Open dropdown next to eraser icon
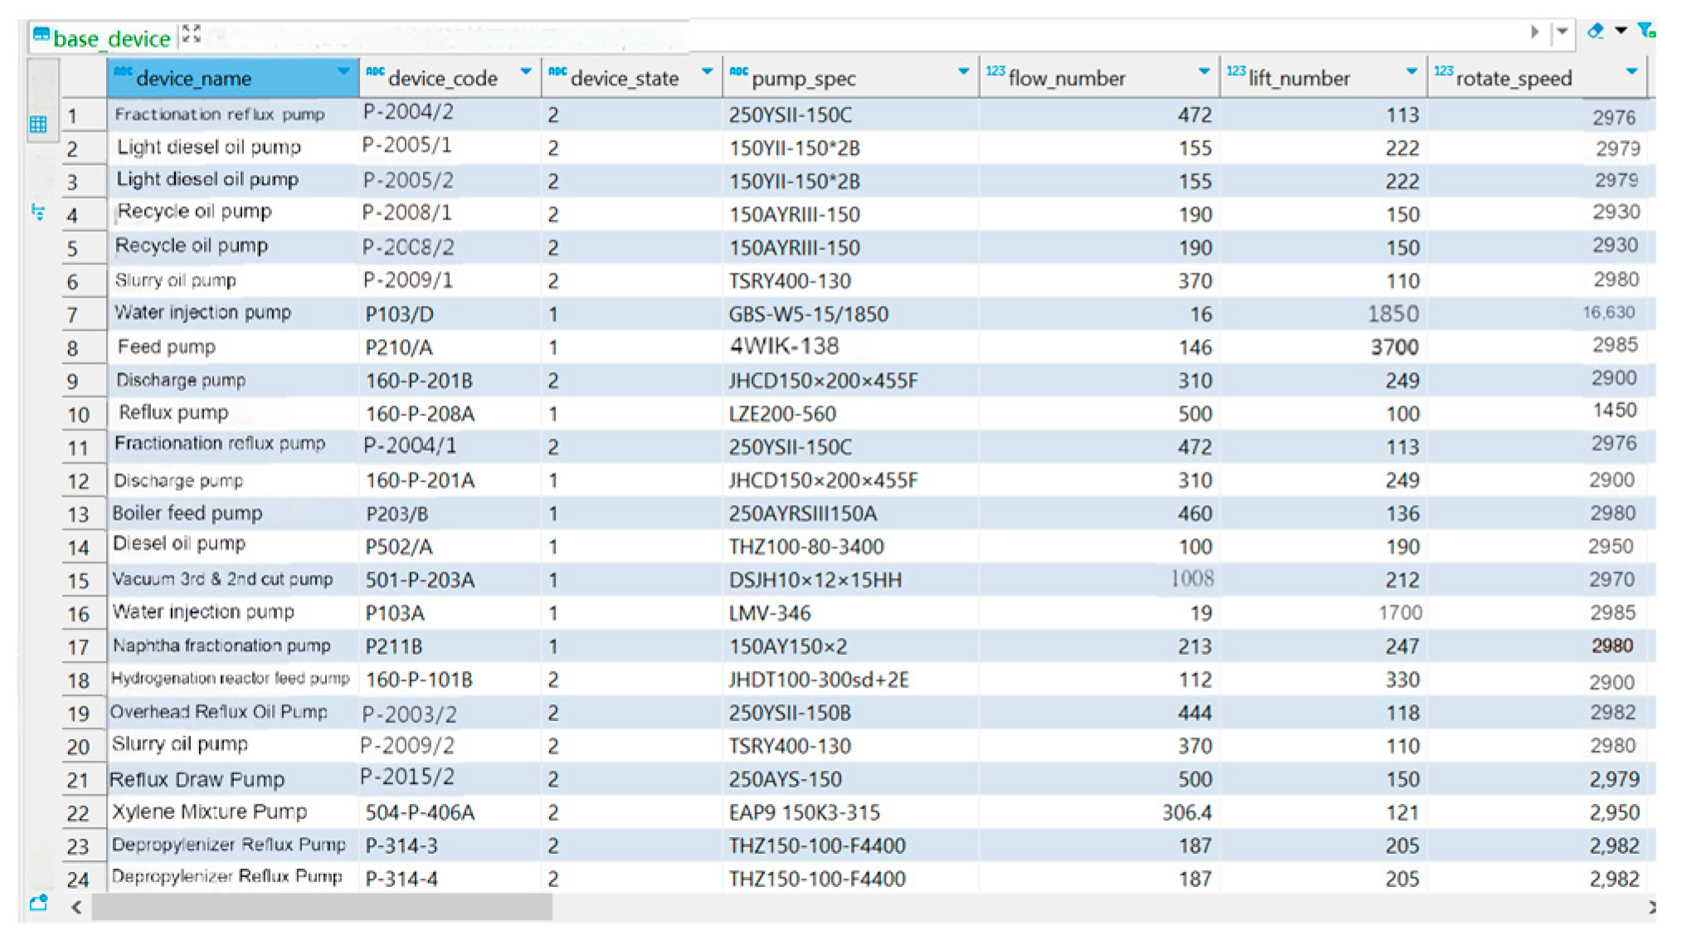Screen dimensions: 1687x945 1621,31
